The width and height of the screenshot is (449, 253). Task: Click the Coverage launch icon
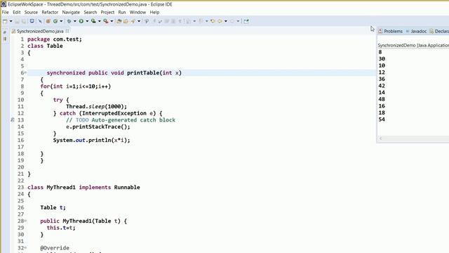93,21
